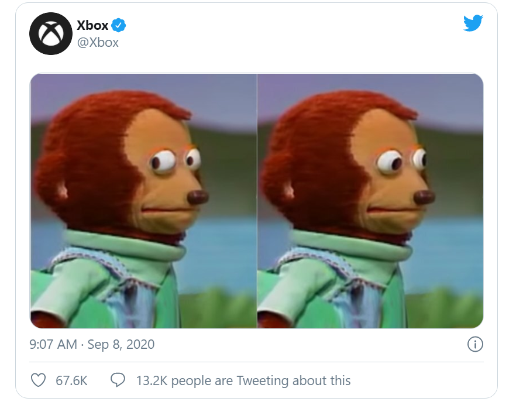The image size is (516, 405).
Task: Like the tweet with the heart icon
Action: (38, 380)
